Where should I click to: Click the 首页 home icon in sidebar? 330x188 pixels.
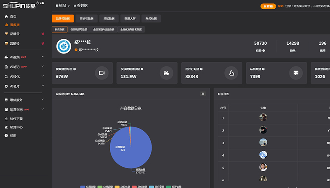click(x=6, y=16)
